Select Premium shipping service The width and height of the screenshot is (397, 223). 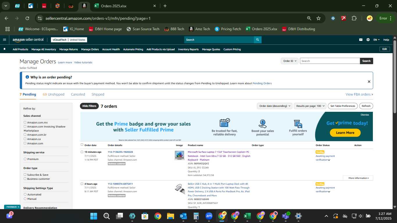coord(25,159)
